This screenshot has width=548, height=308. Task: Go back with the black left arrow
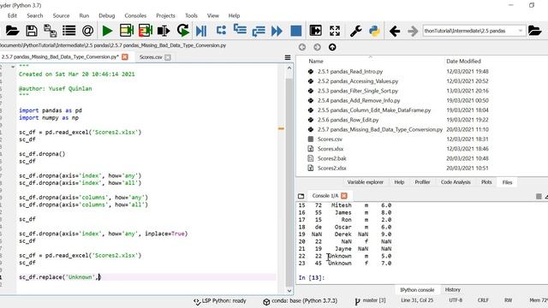click(395, 31)
